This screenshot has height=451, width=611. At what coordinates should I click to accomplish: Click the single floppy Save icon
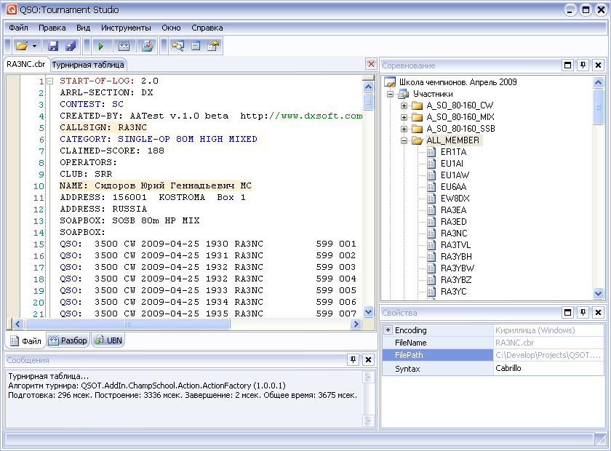tap(54, 46)
